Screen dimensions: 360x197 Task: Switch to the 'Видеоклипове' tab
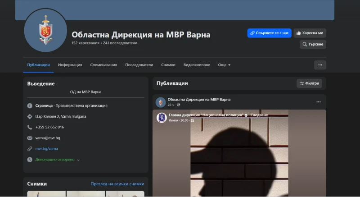coord(197,65)
